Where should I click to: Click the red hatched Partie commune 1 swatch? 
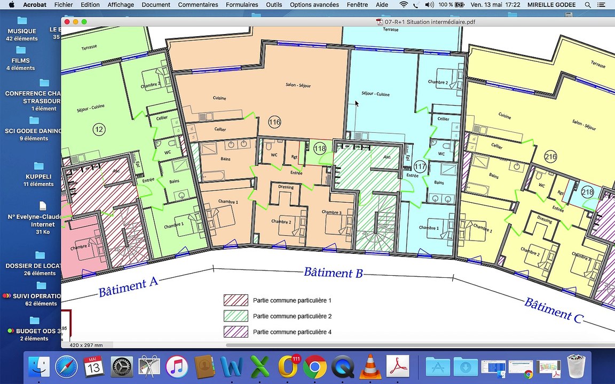point(236,300)
